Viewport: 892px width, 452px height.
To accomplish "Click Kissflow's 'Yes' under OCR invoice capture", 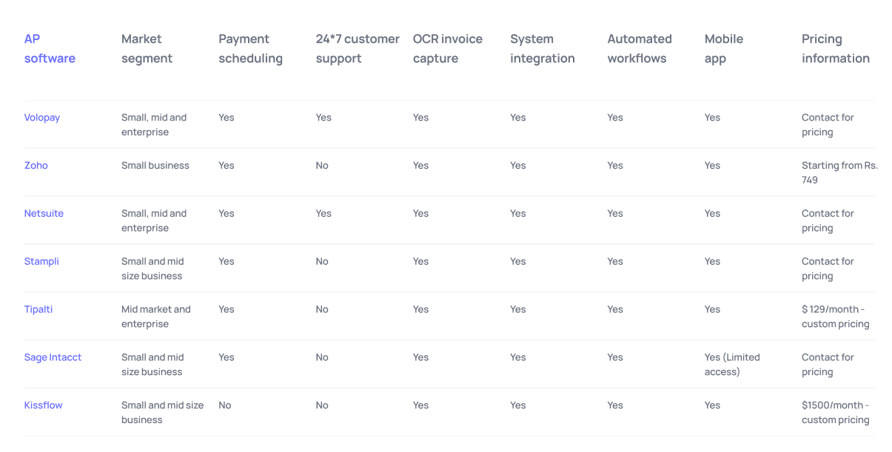I will click(x=421, y=405).
